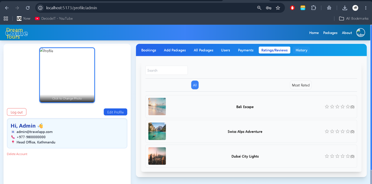The image size is (372, 184).
Task: Open the DecodeIT - YouTube bookmark
Action: click(54, 18)
